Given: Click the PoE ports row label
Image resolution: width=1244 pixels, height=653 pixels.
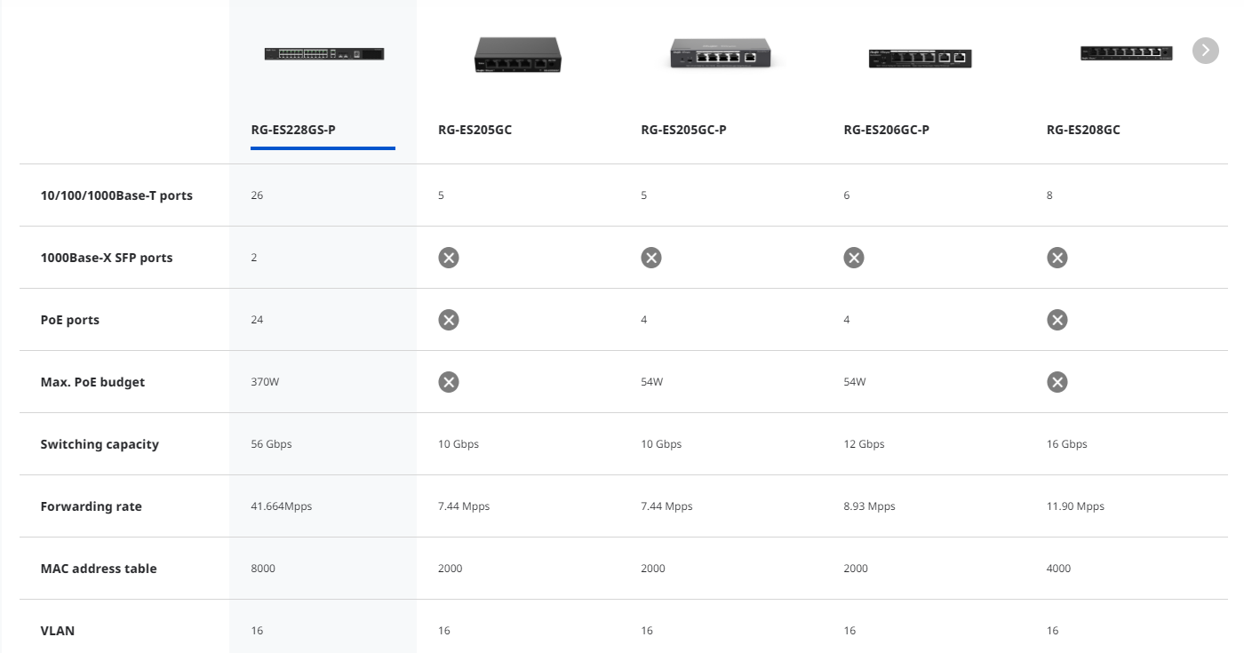Looking at the screenshot, I should pyautogui.click(x=70, y=320).
